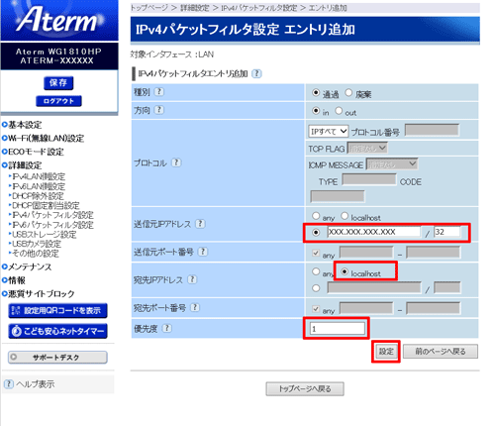Screen dimensions: 495x426
Task: Toggle any checkbox for source port
Action: pos(316,253)
